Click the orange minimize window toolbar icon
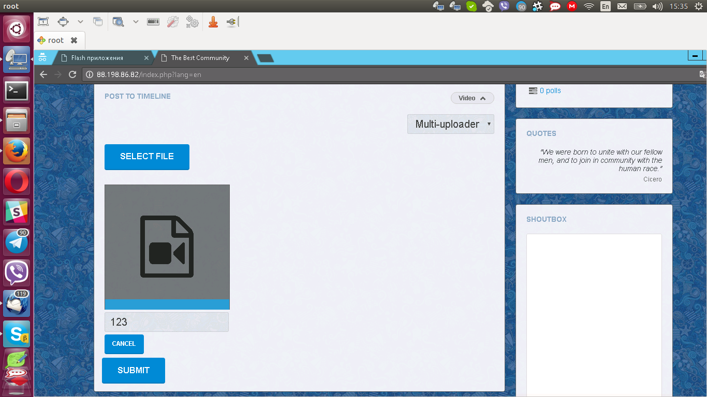 (213, 22)
